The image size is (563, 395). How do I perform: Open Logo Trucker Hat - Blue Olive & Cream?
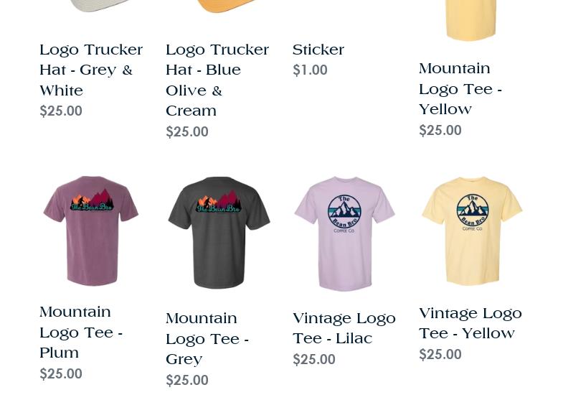tap(217, 80)
